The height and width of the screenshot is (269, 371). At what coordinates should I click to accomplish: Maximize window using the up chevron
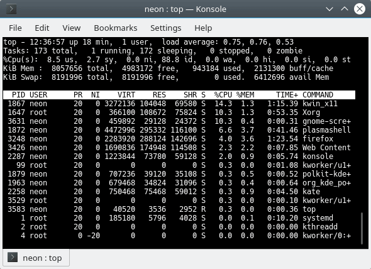tap(345, 9)
